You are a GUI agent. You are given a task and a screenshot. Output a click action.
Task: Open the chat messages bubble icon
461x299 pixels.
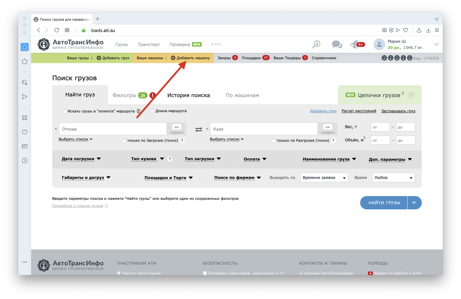[337, 44]
